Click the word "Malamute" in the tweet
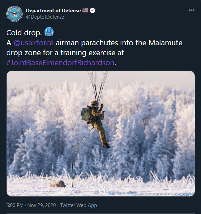Viewport: 201px width, 214px height. pos(166,43)
